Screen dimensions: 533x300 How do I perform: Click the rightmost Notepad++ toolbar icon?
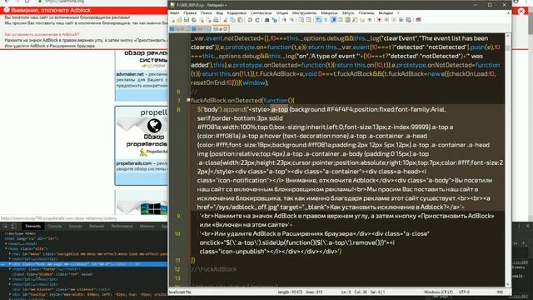point(418,20)
